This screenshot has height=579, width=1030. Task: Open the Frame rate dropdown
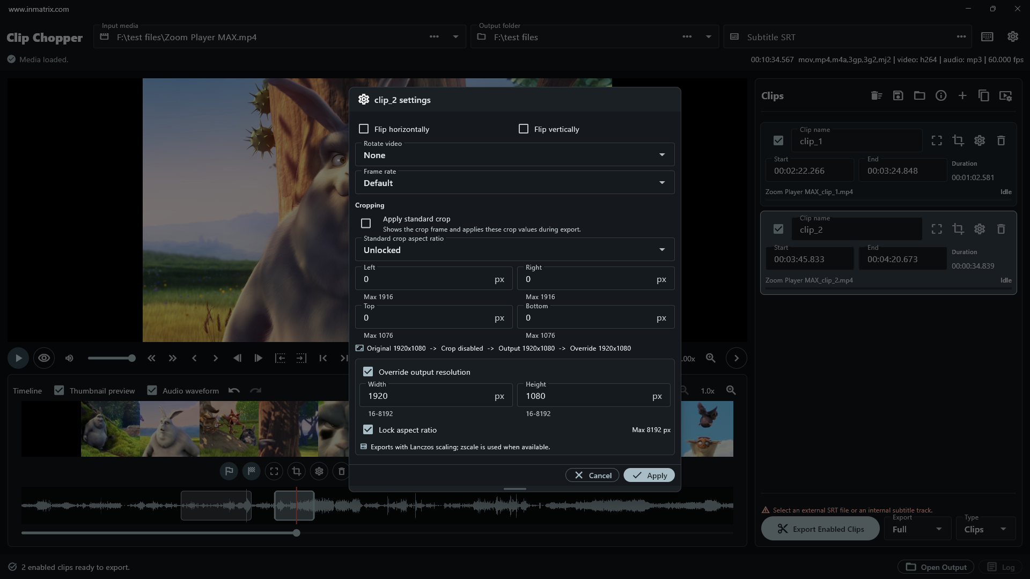(x=514, y=182)
